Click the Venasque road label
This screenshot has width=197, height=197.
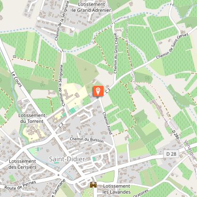point(190,150)
